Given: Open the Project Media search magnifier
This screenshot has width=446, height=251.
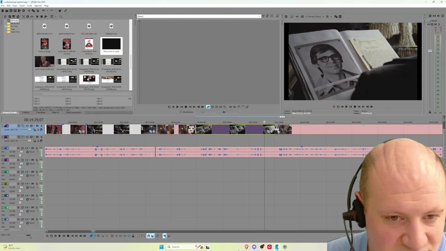Looking at the screenshot, I should tap(61, 16).
